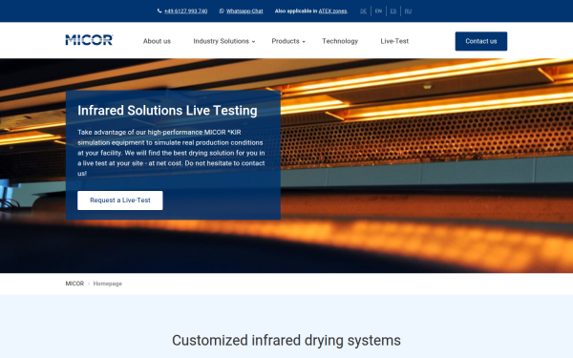Click the Request a Live-Test button
The image size is (573, 358).
(120, 200)
